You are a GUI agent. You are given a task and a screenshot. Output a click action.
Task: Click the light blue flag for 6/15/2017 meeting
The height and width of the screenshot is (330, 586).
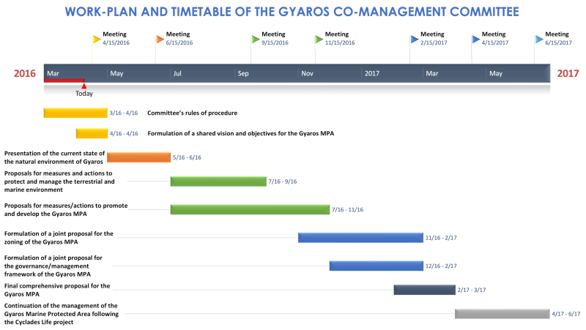pyautogui.click(x=539, y=40)
